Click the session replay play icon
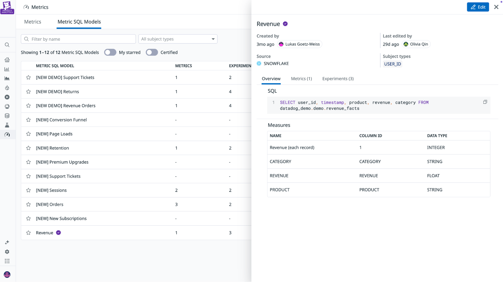503x282 pixels. coord(7,97)
